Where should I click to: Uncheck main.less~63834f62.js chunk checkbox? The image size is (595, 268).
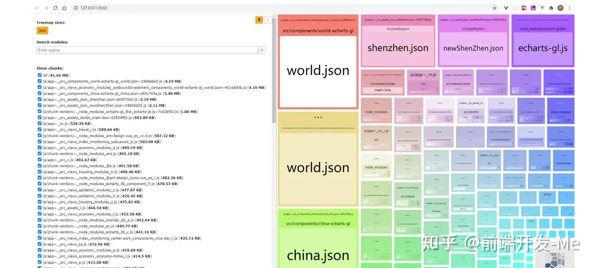coord(40,117)
